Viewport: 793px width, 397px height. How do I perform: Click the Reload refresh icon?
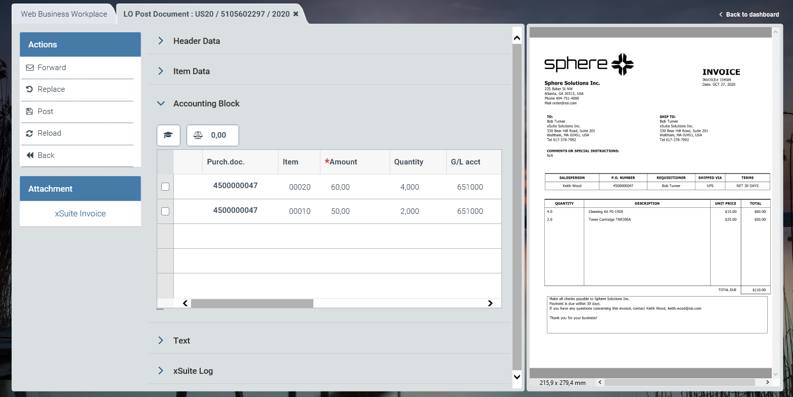point(30,133)
